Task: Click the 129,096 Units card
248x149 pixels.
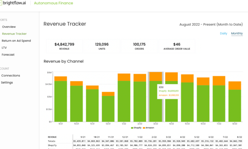Action: point(102,46)
